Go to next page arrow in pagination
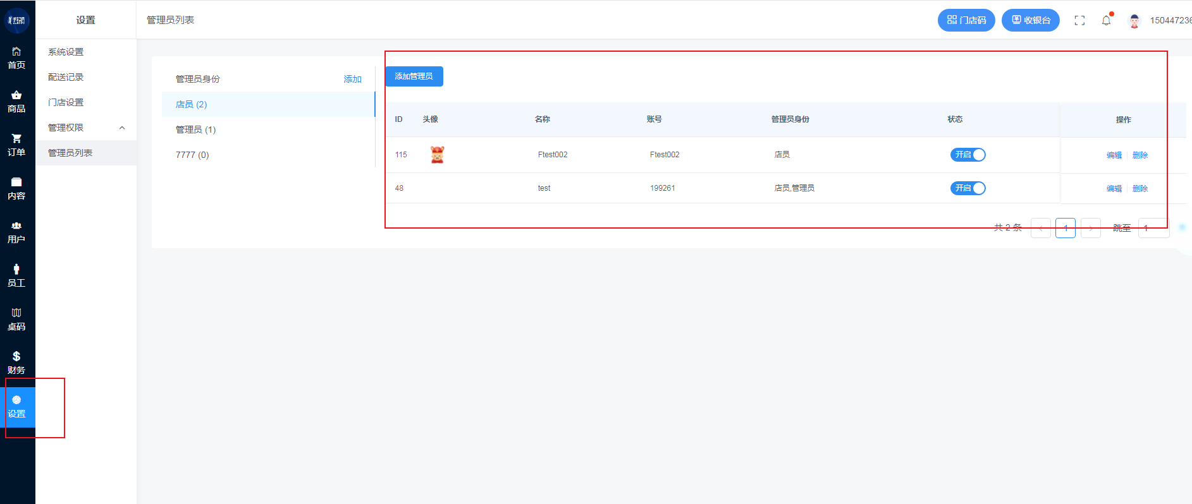Viewport: 1192px width, 504px height. (x=1091, y=228)
